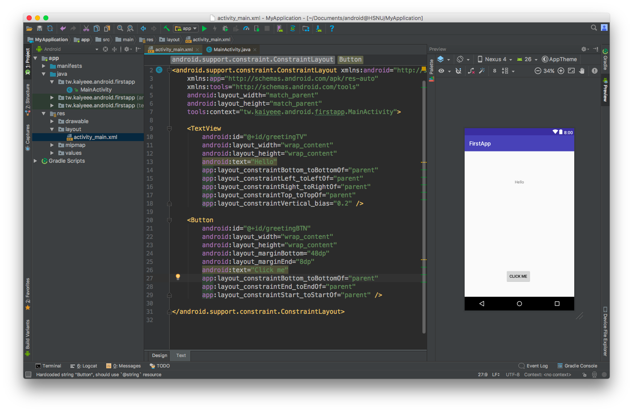Open the Gradle Console panel
This screenshot has width=633, height=412.
[578, 366]
